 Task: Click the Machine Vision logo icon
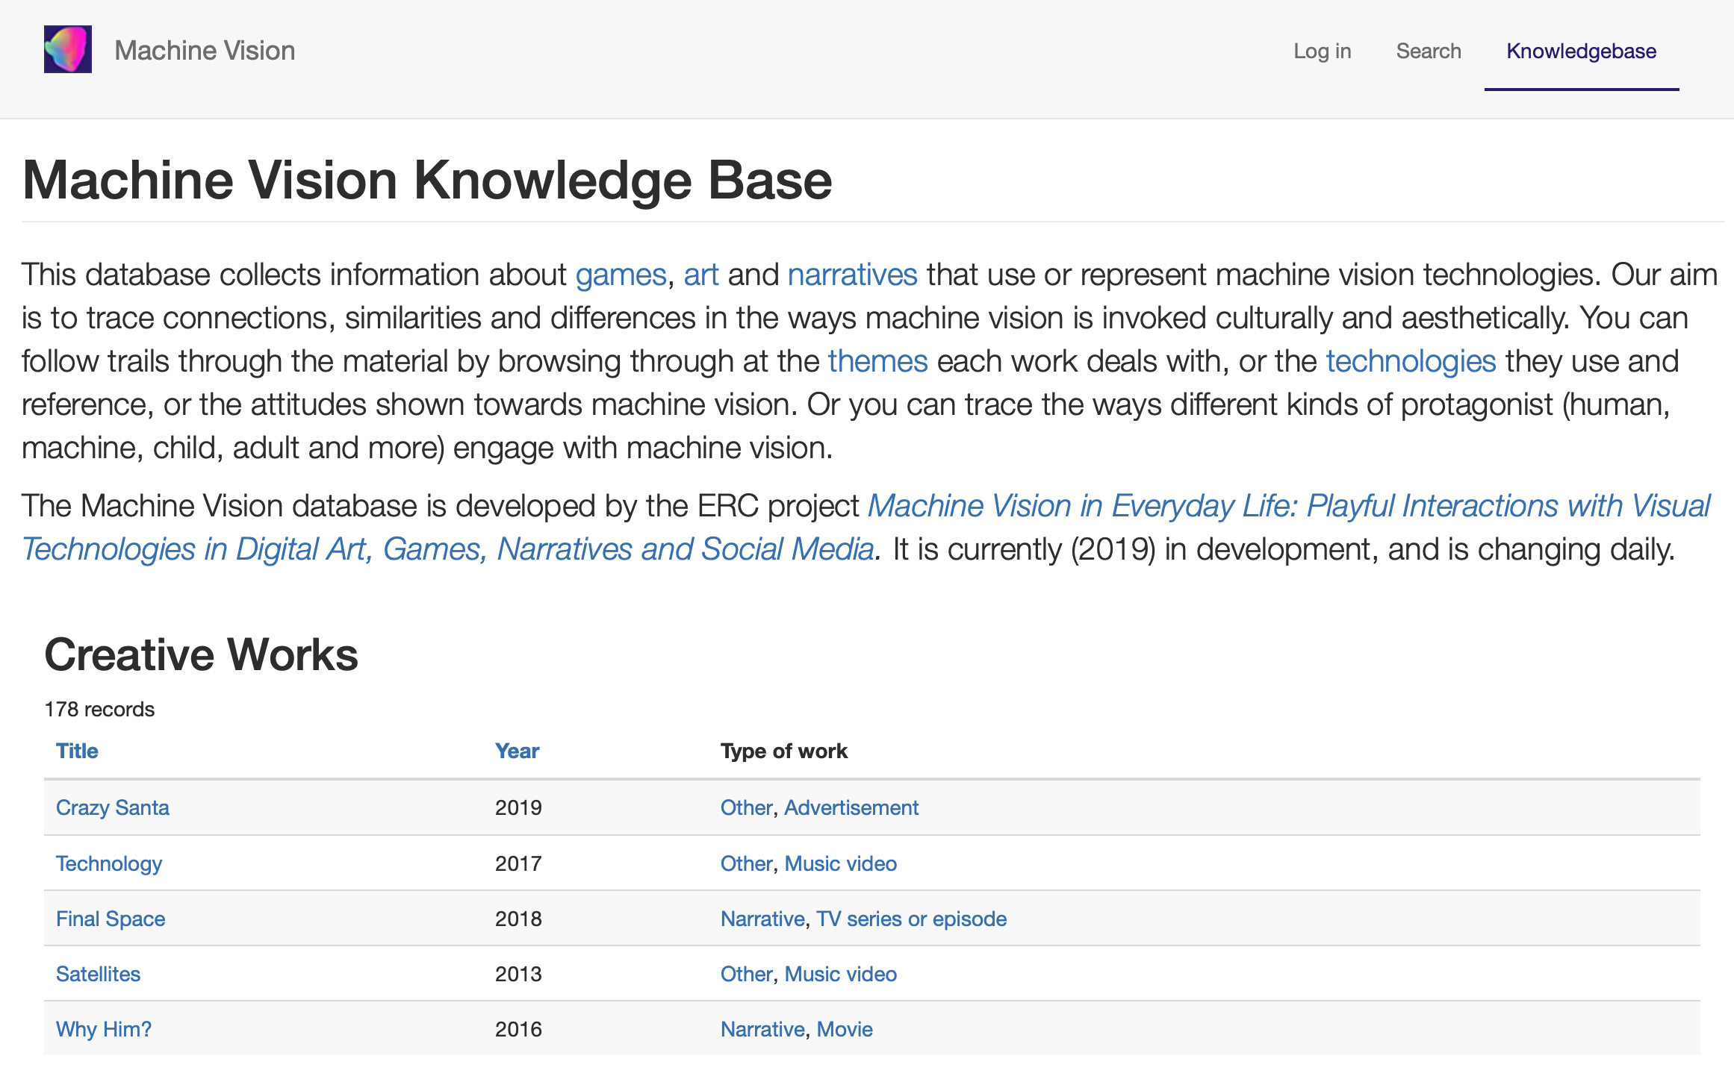[x=67, y=50]
